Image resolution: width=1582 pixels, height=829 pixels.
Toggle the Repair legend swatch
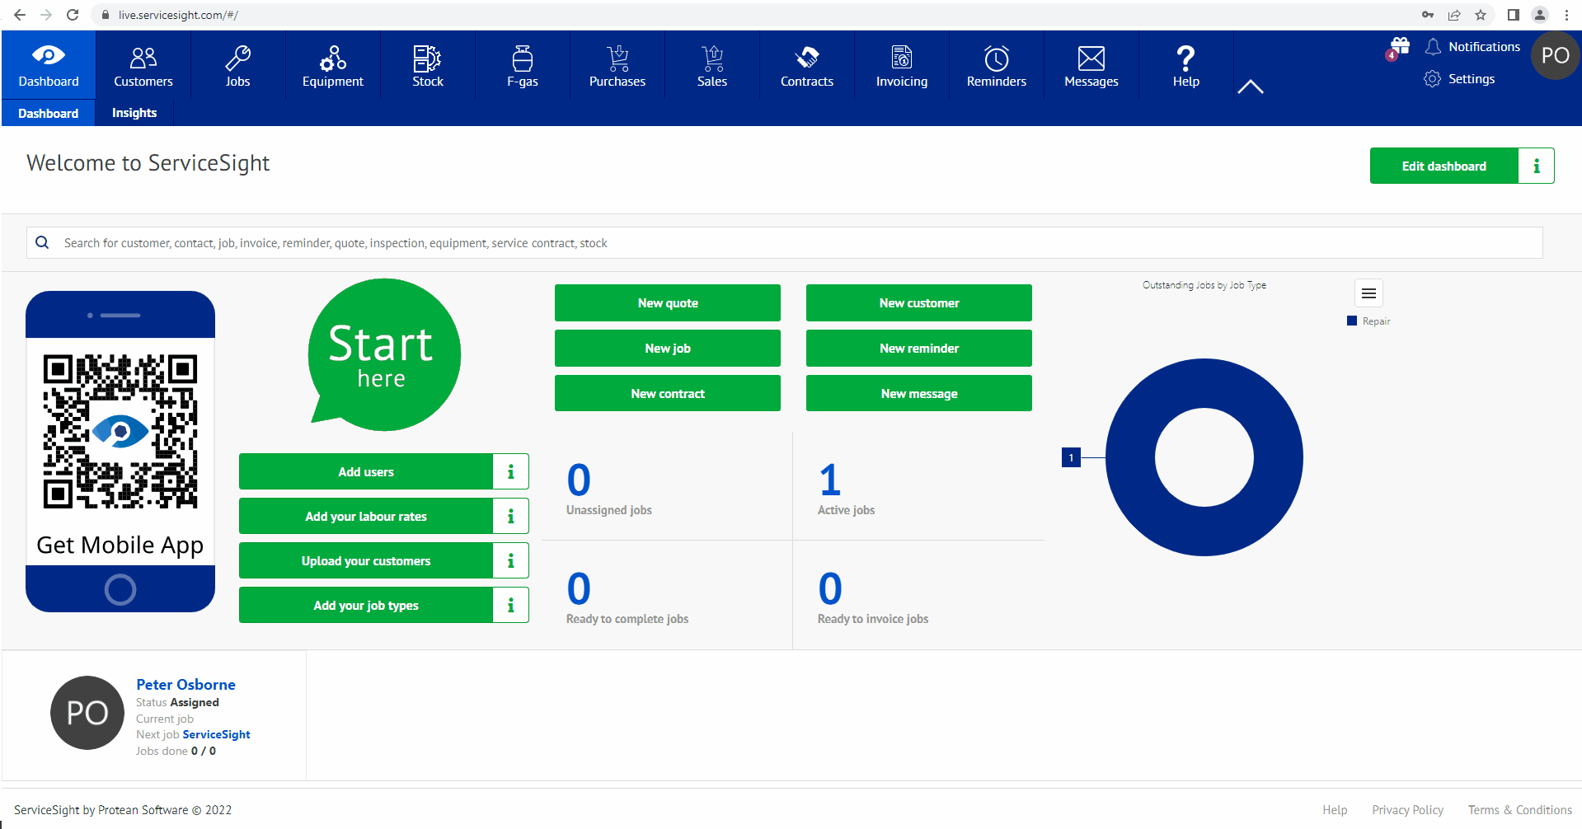point(1352,321)
